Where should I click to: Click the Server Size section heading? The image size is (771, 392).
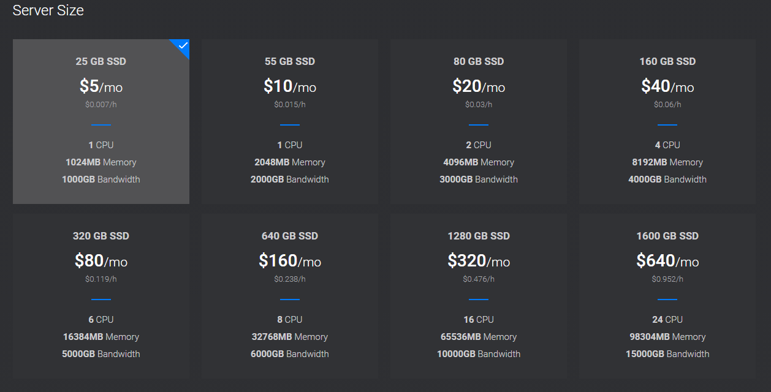[x=48, y=10]
